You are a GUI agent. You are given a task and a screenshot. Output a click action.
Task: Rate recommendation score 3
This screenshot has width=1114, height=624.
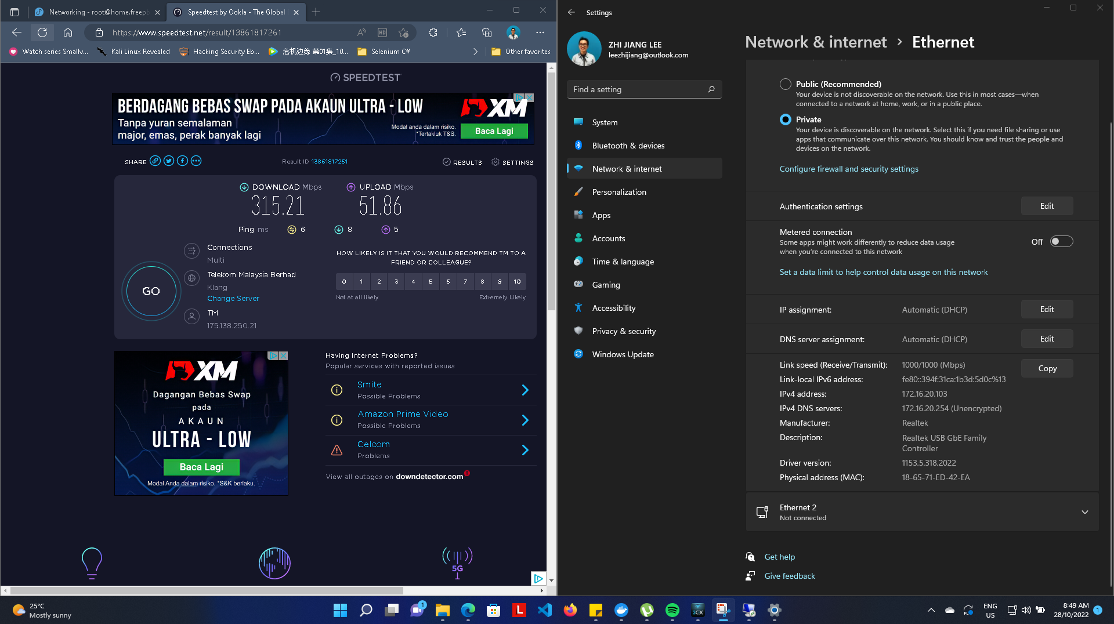(396, 282)
